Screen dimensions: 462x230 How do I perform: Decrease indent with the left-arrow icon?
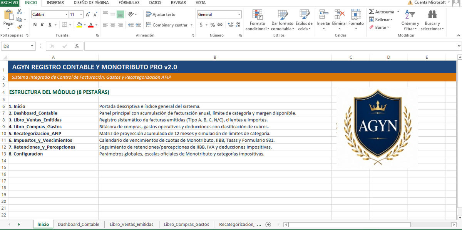pyautogui.click(x=131, y=25)
